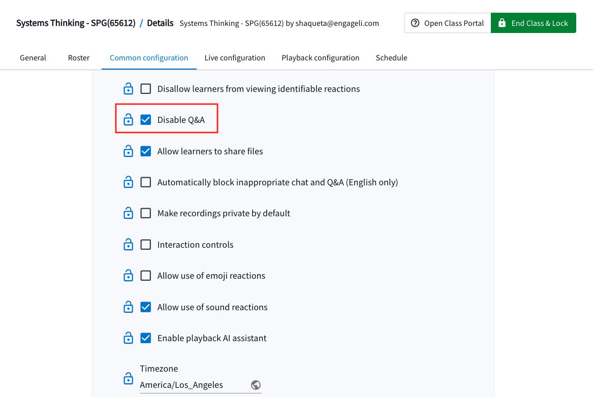Screen dimensions: 593x397
Task: Click lock icon next to Timezone field
Action: coord(128,378)
